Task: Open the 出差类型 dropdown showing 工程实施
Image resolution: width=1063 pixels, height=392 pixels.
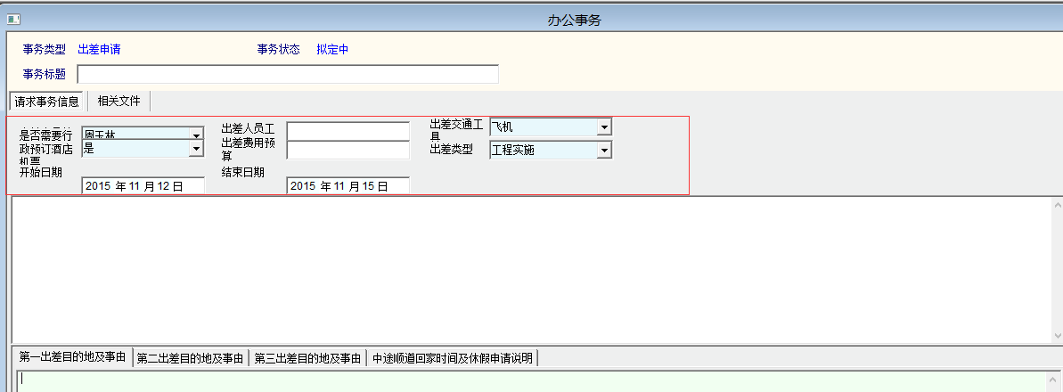Action: click(604, 151)
